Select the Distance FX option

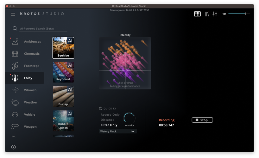[107, 120]
